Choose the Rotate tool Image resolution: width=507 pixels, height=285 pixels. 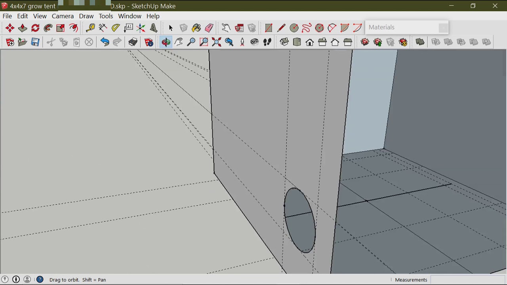(35, 28)
